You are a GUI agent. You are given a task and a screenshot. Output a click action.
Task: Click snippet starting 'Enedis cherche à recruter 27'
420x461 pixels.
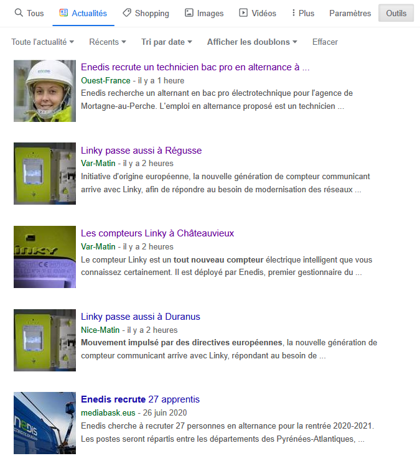(227, 432)
